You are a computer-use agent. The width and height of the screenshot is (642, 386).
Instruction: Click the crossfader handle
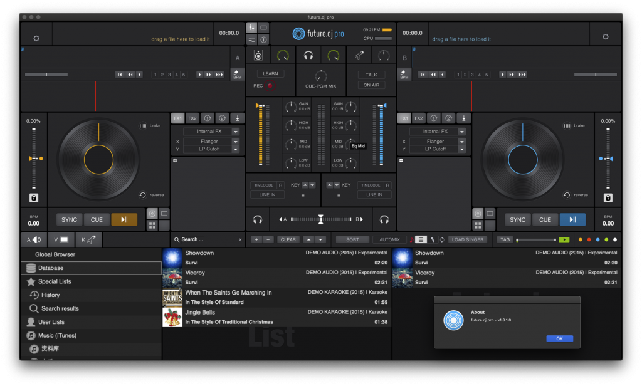(x=320, y=219)
